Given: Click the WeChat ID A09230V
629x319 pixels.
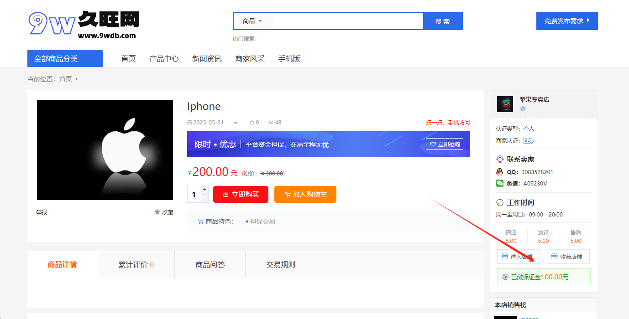Looking at the screenshot, I should click(535, 183).
